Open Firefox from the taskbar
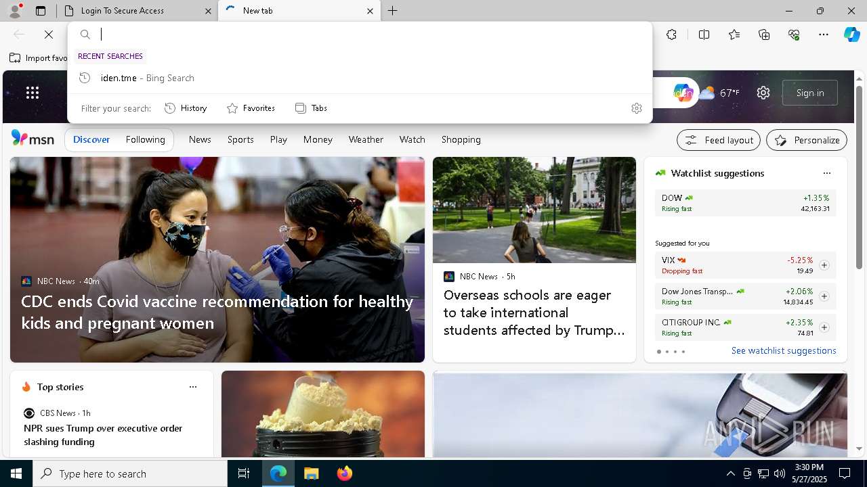This screenshot has width=867, height=487. tap(345, 473)
